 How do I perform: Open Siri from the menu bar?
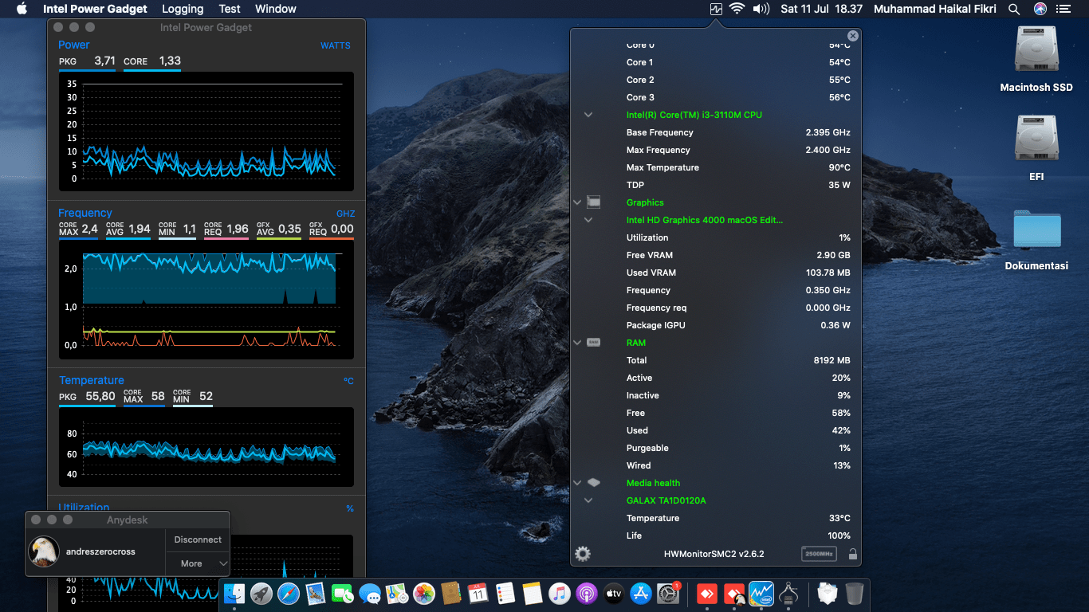(1040, 9)
